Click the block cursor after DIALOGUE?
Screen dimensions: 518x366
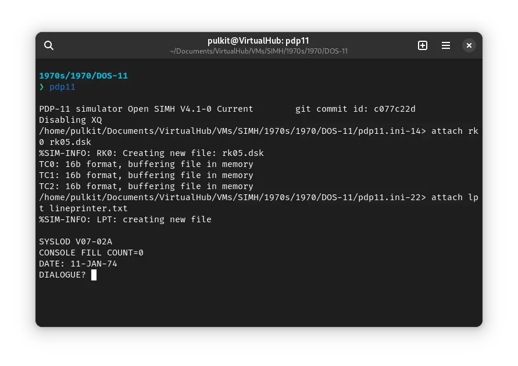coord(94,275)
